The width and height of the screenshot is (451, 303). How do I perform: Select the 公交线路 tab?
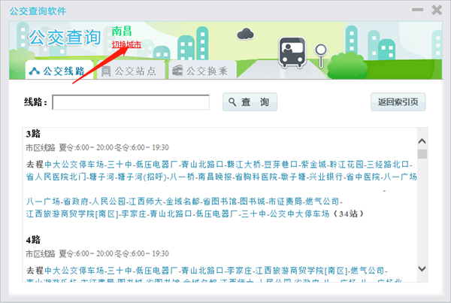coord(59,70)
